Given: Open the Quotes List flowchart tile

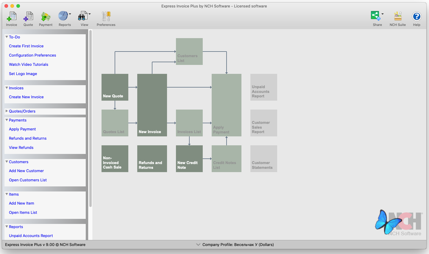Looking at the screenshot, I should 115,123.
